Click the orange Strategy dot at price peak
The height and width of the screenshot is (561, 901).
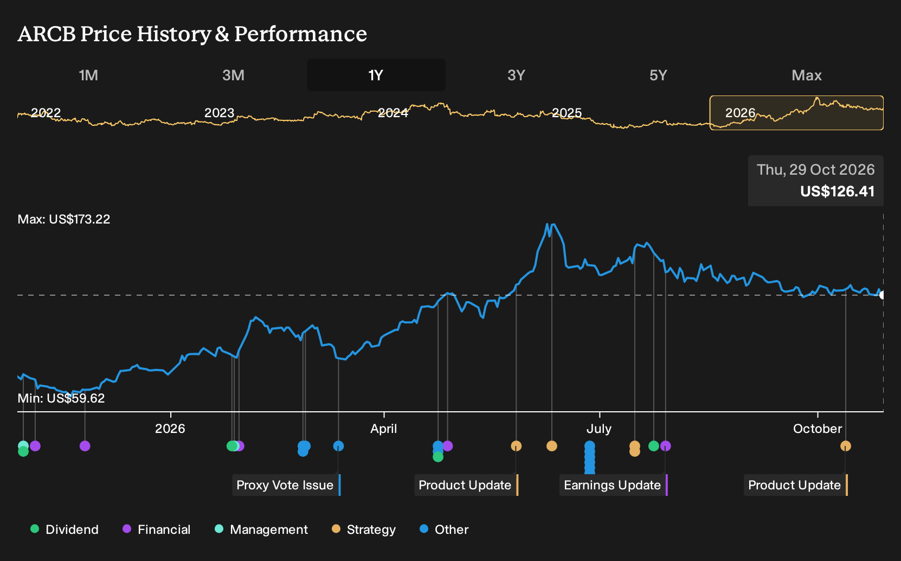[x=552, y=446]
